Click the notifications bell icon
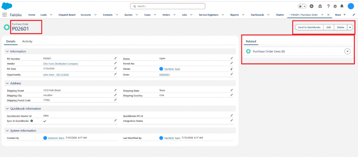The image size is (358, 157). pos(342,6)
